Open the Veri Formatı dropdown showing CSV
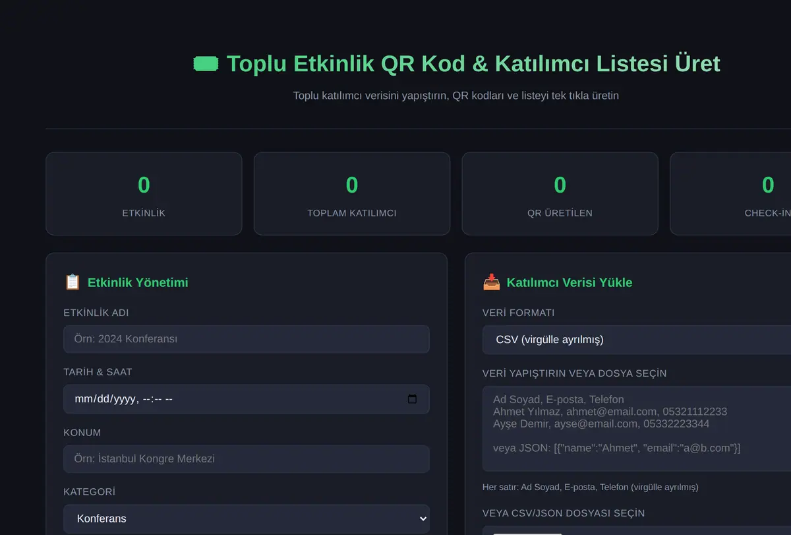The image size is (791, 535). [x=637, y=340]
